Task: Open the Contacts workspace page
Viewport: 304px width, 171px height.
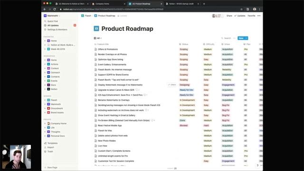Action: (x=55, y=76)
